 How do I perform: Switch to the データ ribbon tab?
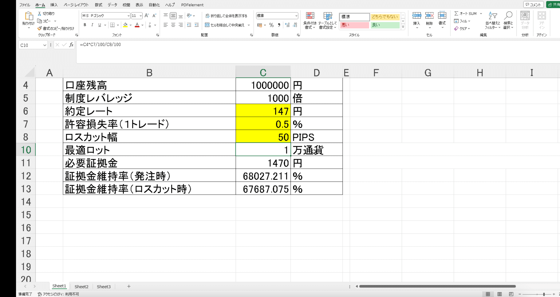[x=112, y=5]
